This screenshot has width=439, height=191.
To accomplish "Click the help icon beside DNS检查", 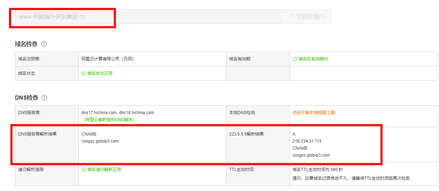I will pyautogui.click(x=44, y=98).
